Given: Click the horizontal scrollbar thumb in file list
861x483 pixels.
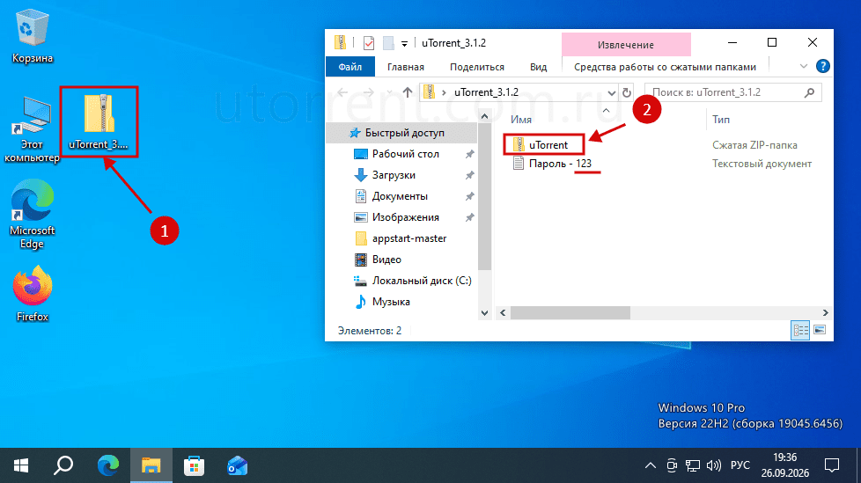Looking at the screenshot, I should [x=570, y=312].
